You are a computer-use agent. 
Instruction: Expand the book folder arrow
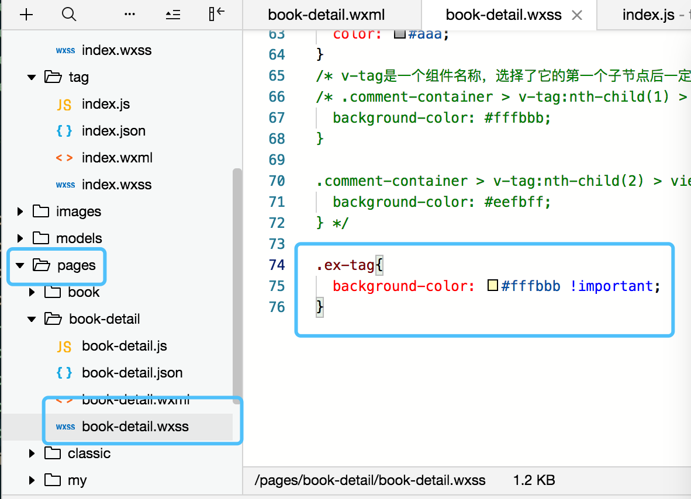[32, 292]
